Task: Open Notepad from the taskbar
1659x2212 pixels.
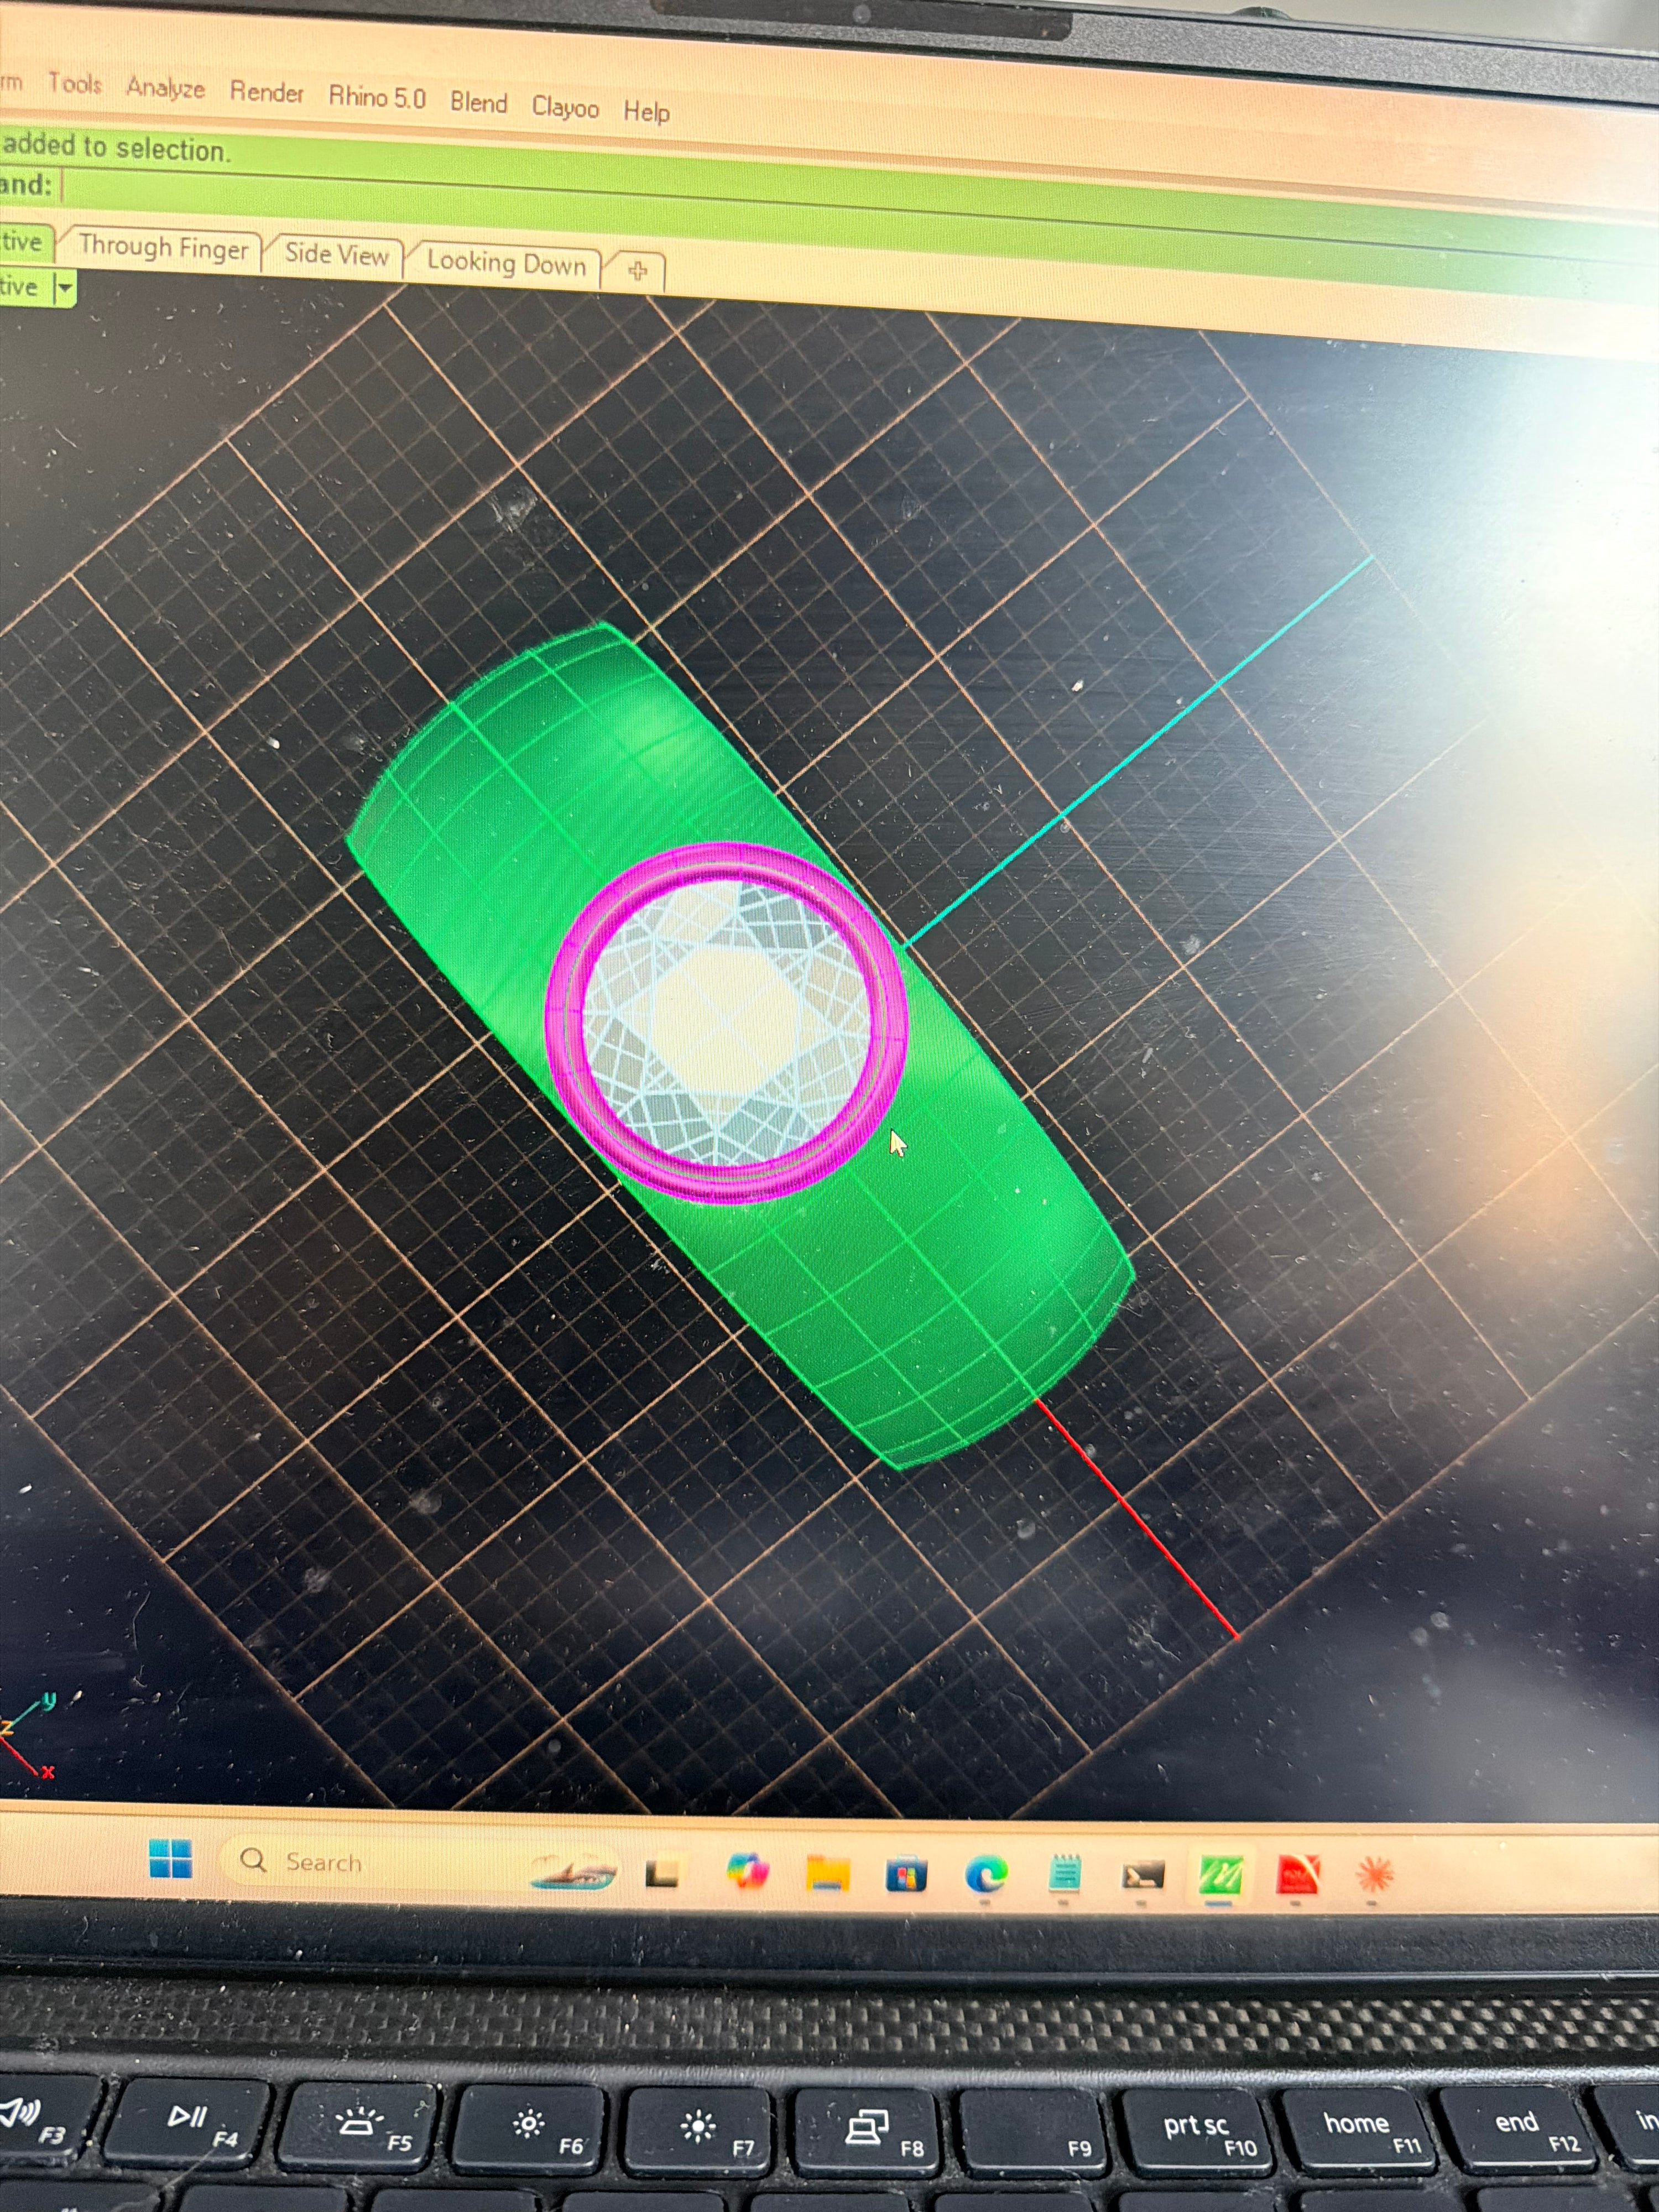Action: [1065, 1873]
